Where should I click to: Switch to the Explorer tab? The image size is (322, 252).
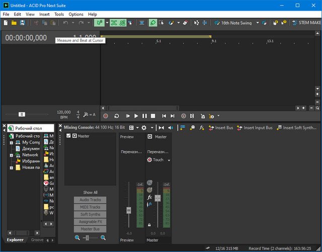pos(15,240)
